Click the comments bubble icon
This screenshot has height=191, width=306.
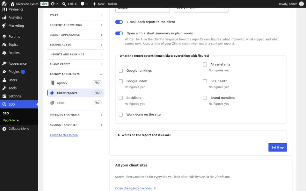[83, 4]
